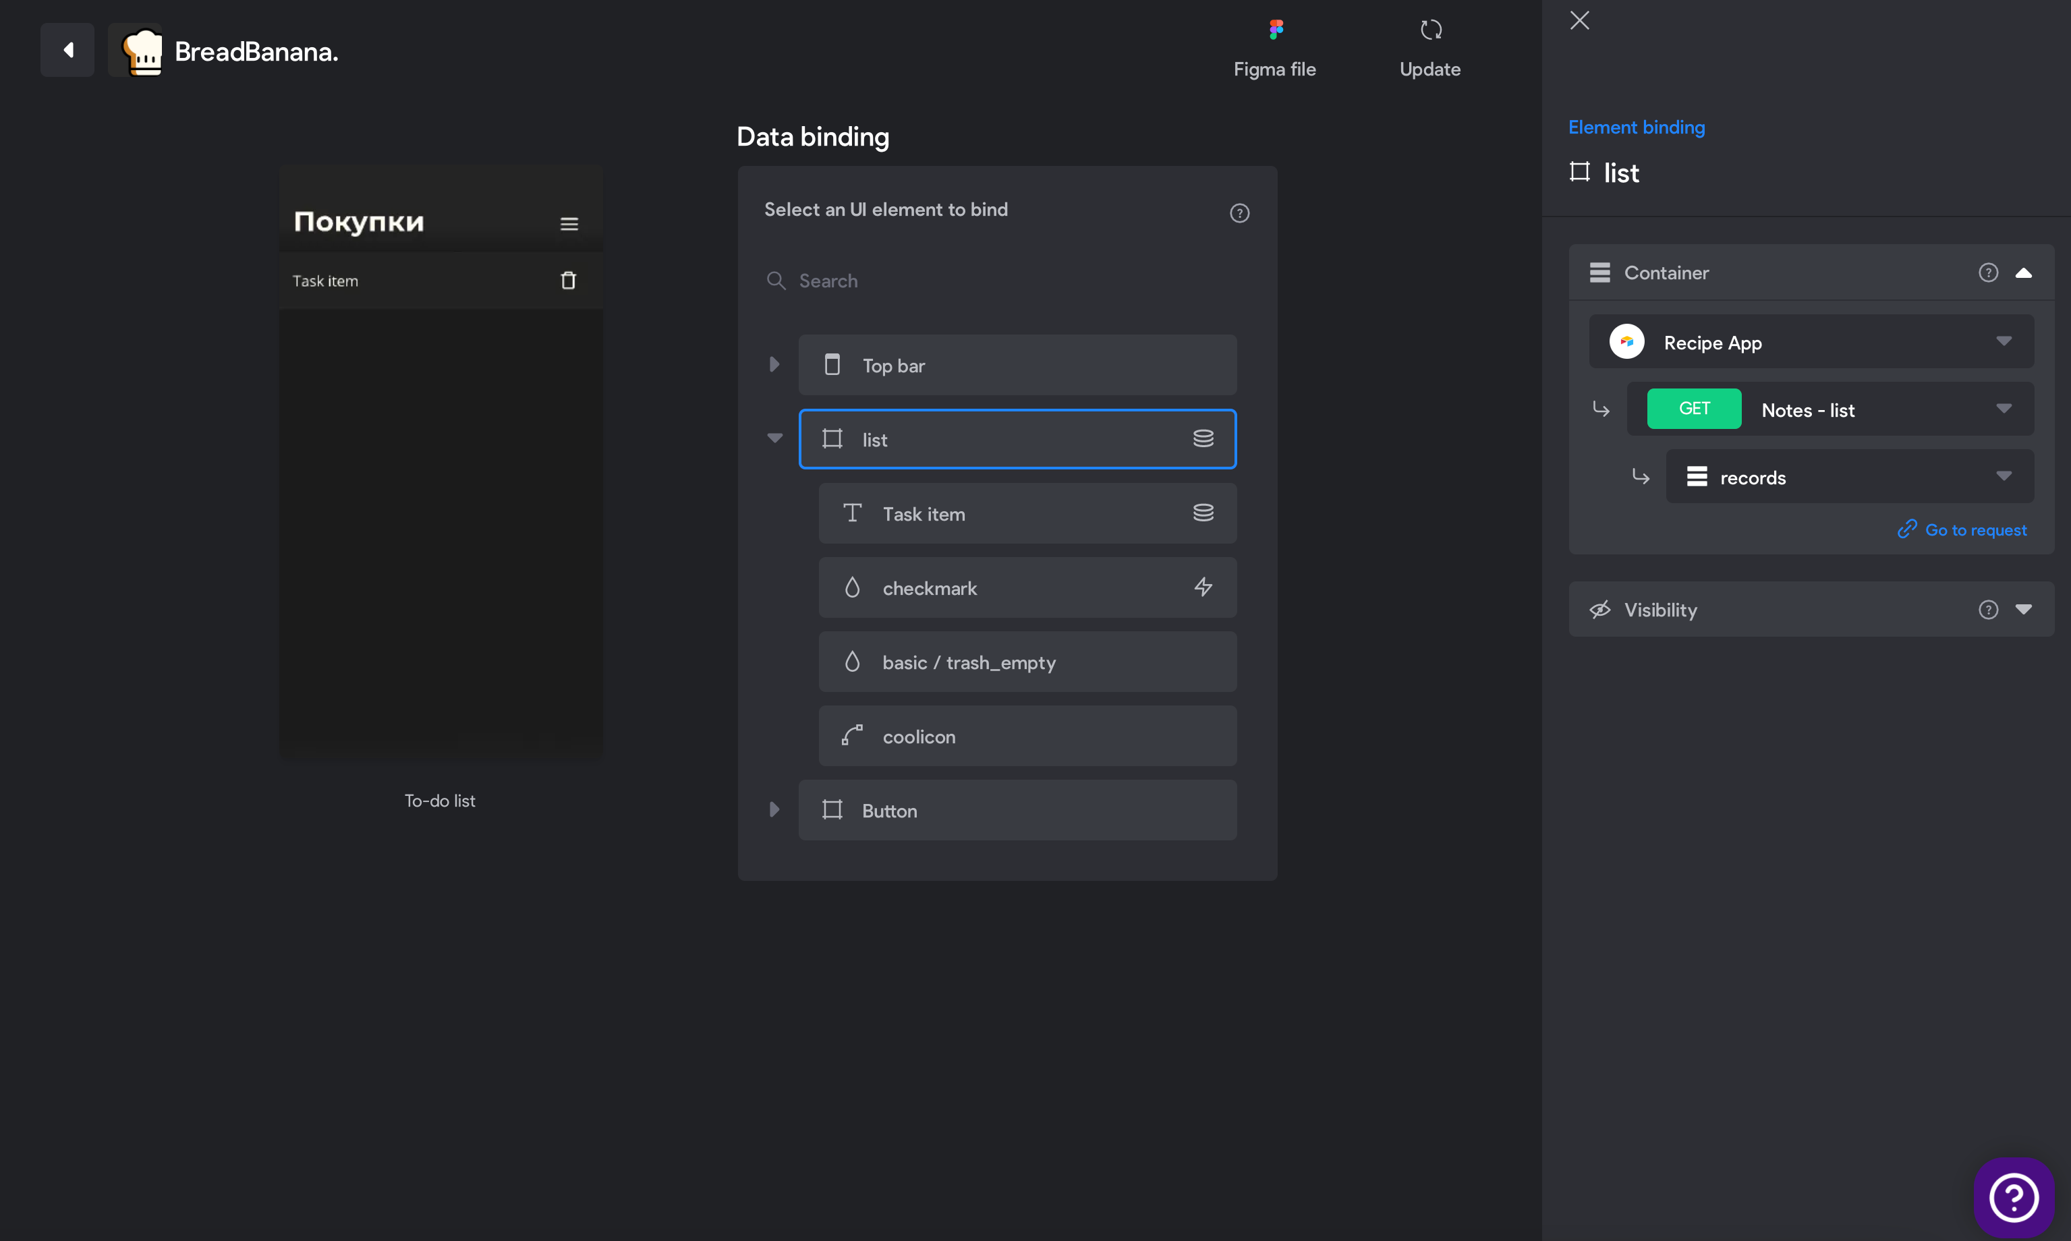The height and width of the screenshot is (1241, 2071).
Task: Click the back arrow button
Action: coord(67,50)
